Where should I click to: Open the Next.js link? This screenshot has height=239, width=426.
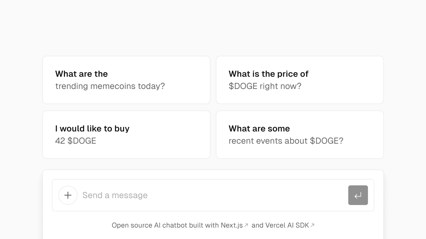pyautogui.click(x=232, y=225)
